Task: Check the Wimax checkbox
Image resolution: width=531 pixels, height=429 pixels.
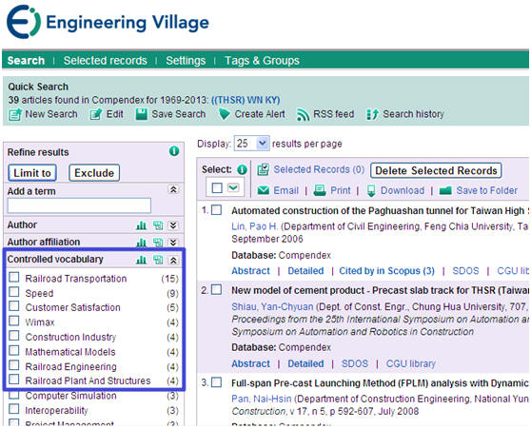Action: pyautogui.click(x=14, y=321)
